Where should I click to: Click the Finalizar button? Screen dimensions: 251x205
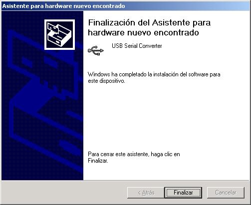(x=183, y=193)
